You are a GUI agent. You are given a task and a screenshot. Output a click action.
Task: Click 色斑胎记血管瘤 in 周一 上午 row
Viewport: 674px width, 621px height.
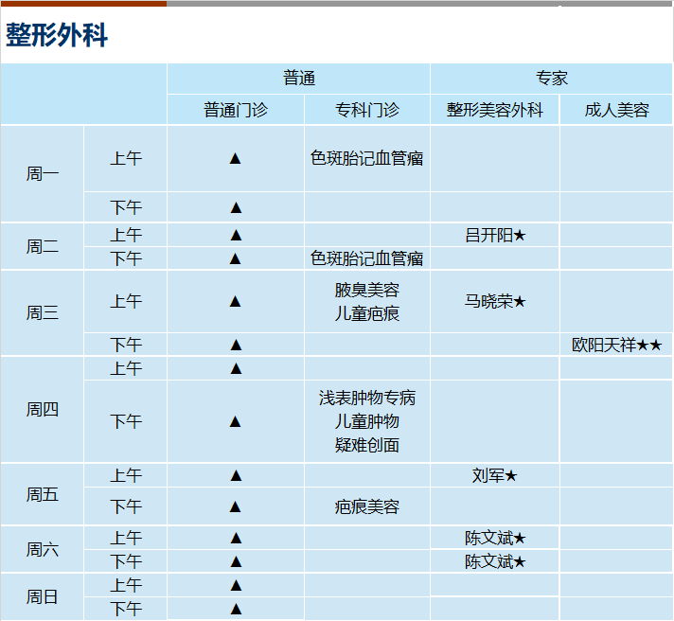pos(367,159)
